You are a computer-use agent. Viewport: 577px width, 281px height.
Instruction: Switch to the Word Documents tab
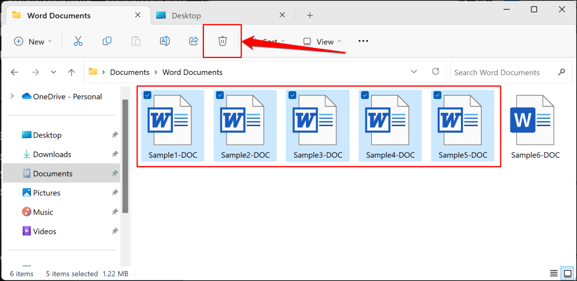coord(77,15)
